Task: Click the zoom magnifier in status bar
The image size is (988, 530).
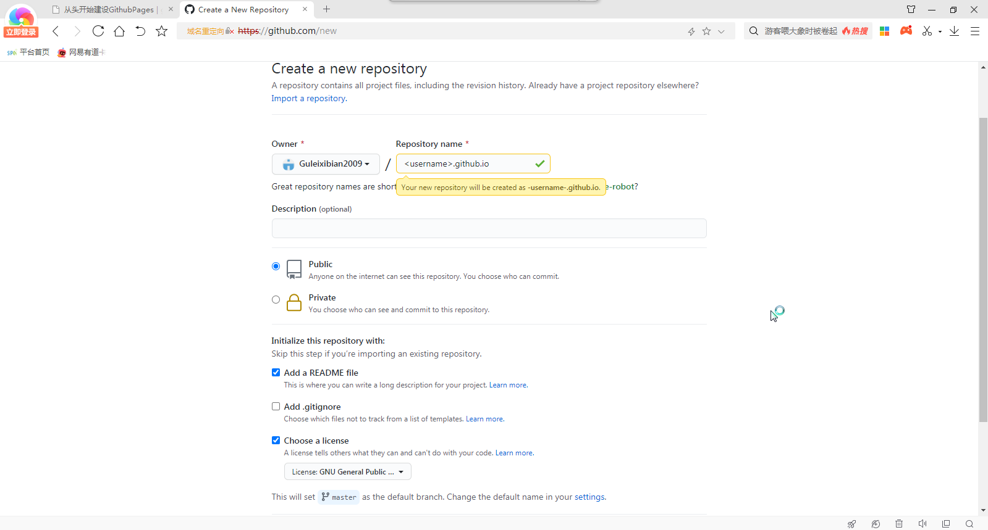Action: click(969, 524)
